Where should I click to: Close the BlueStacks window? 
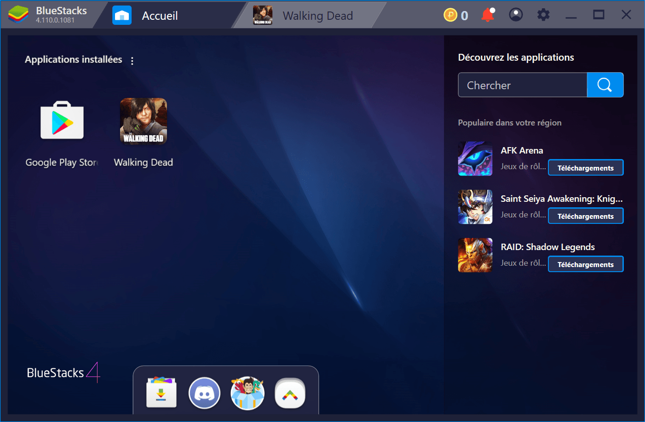pos(626,15)
